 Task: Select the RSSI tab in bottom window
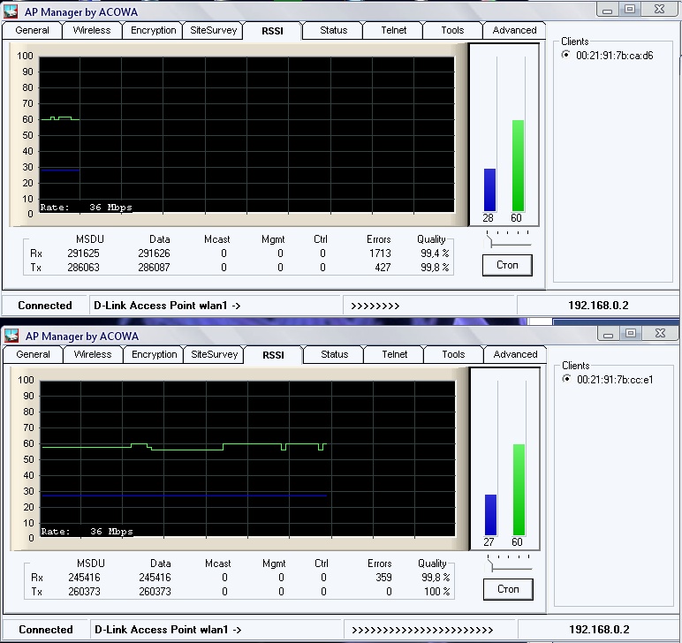pyautogui.click(x=273, y=355)
